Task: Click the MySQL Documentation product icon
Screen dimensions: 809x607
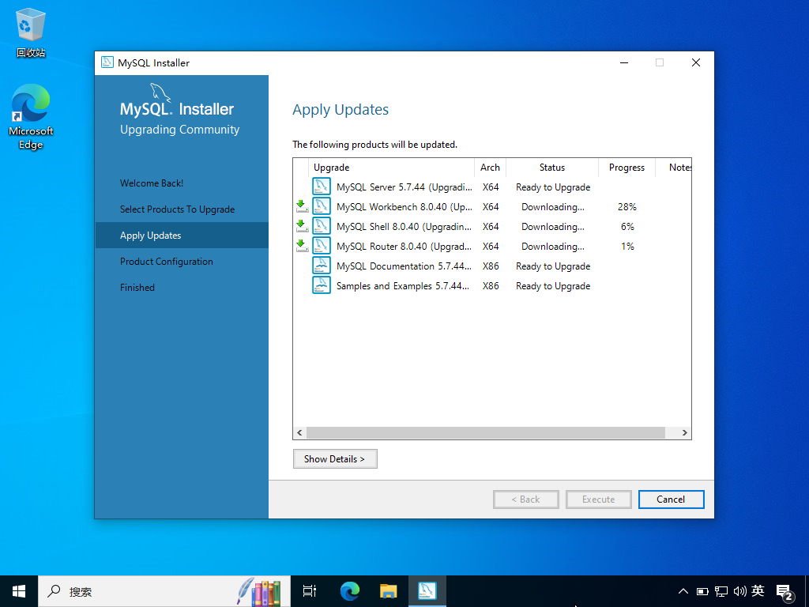Action: tap(322, 266)
